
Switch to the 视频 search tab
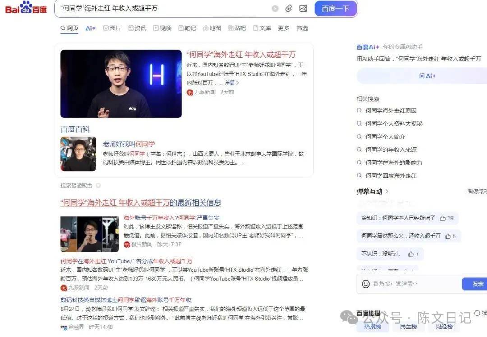[163, 27]
